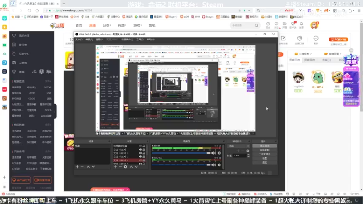This screenshot has height=204, width=363.
Task: Move scene up with arrow in 场景 panel
Action: coord(88,167)
